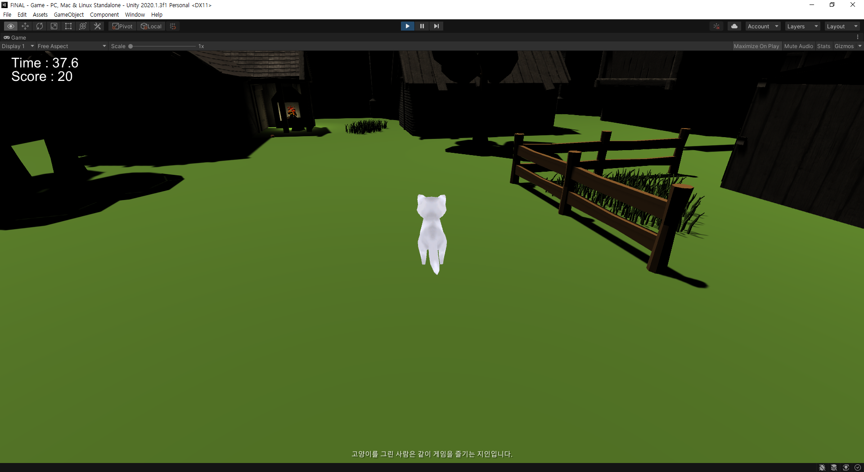864x472 pixels.
Task: Select the Rect Transform tool
Action: coord(68,26)
